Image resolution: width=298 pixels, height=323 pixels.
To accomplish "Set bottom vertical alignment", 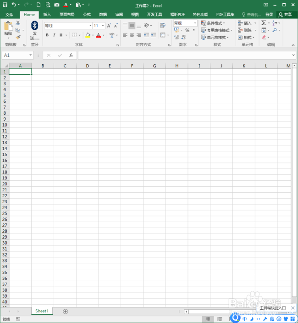I will 139,26.
